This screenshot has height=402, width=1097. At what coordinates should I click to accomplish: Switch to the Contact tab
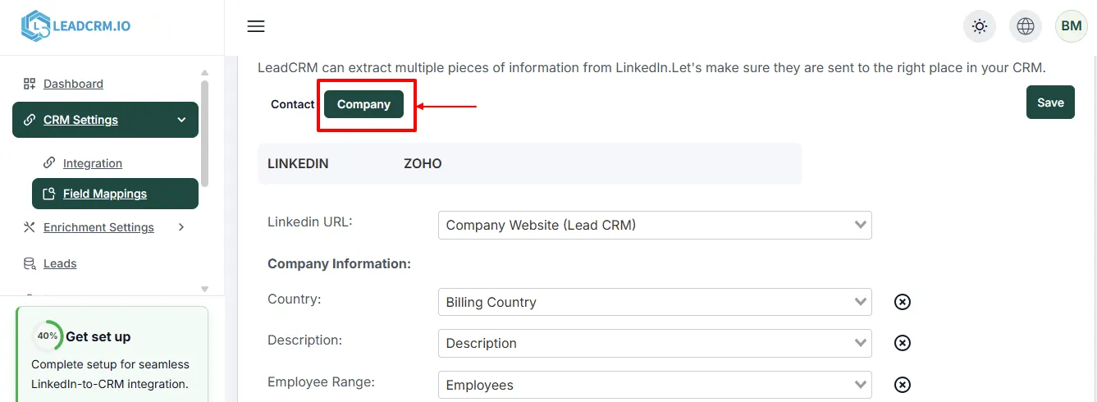click(293, 104)
